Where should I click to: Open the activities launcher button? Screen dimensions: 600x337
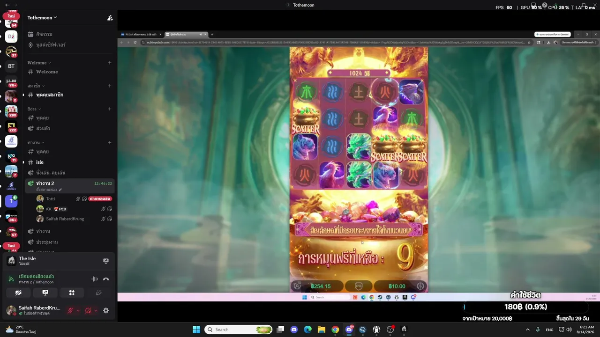[72, 293]
